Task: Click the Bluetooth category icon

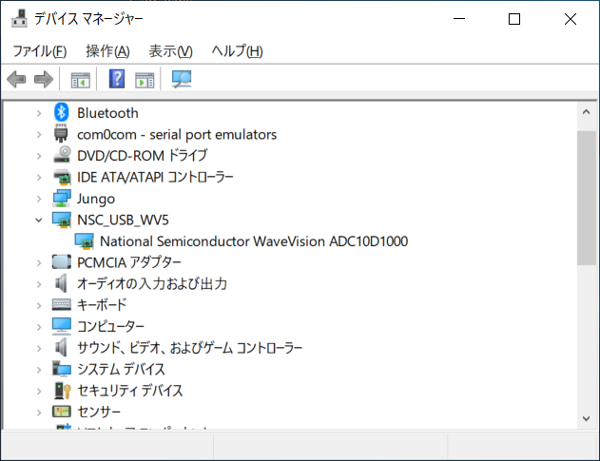Action: (61, 112)
